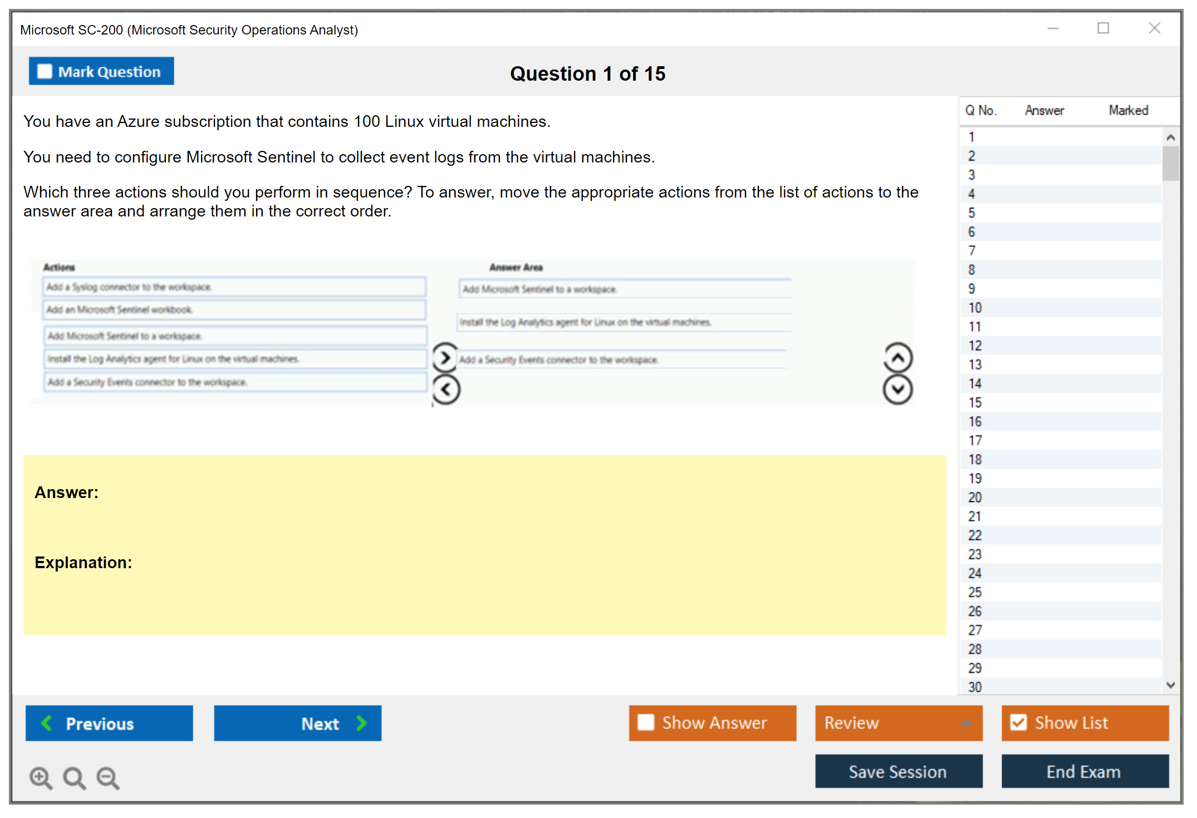The width and height of the screenshot is (1197, 818).
Task: Click move down arrow in answer area
Action: coord(897,390)
